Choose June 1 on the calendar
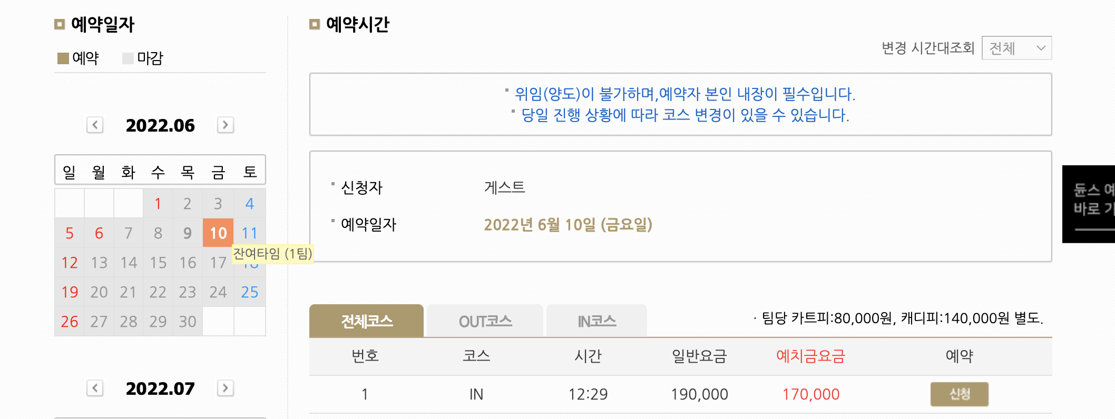The height and width of the screenshot is (419, 1115). pyautogui.click(x=158, y=204)
